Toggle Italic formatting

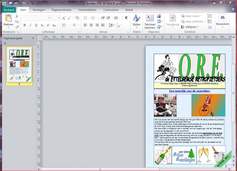point(30,25)
